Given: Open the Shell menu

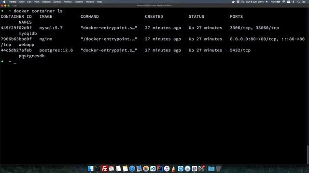Looking at the screenshot, I should [22, 2].
